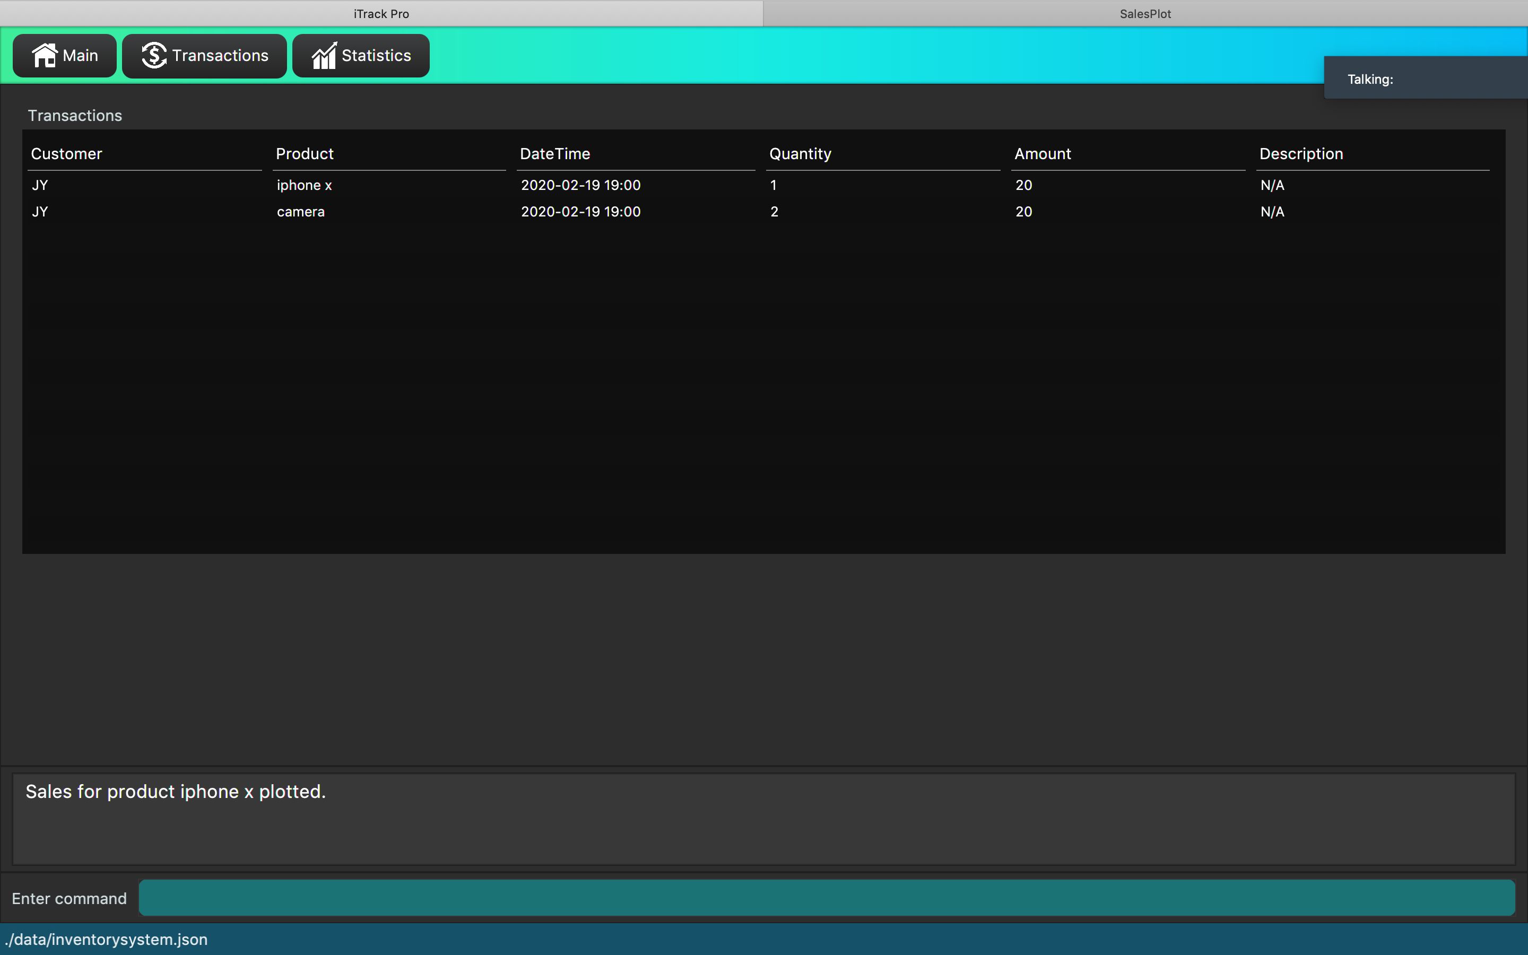Sort by the Product column header
Screen dimensions: 1528x955
[x=305, y=153]
